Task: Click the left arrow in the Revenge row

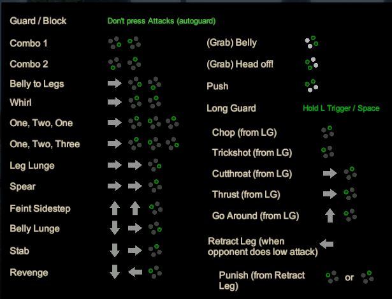Action: (x=135, y=272)
